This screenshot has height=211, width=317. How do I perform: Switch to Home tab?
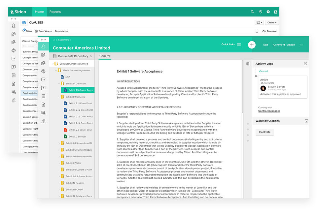39,12
